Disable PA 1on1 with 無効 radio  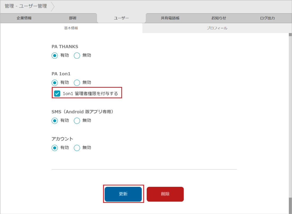(x=77, y=83)
